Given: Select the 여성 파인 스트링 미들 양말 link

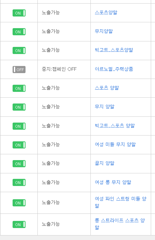Looking at the screenshot, I should pos(120,202).
